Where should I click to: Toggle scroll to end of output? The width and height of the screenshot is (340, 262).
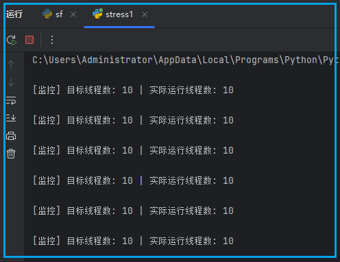coord(11,118)
